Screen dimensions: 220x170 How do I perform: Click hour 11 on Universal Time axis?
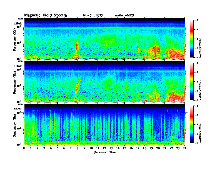point(98,148)
